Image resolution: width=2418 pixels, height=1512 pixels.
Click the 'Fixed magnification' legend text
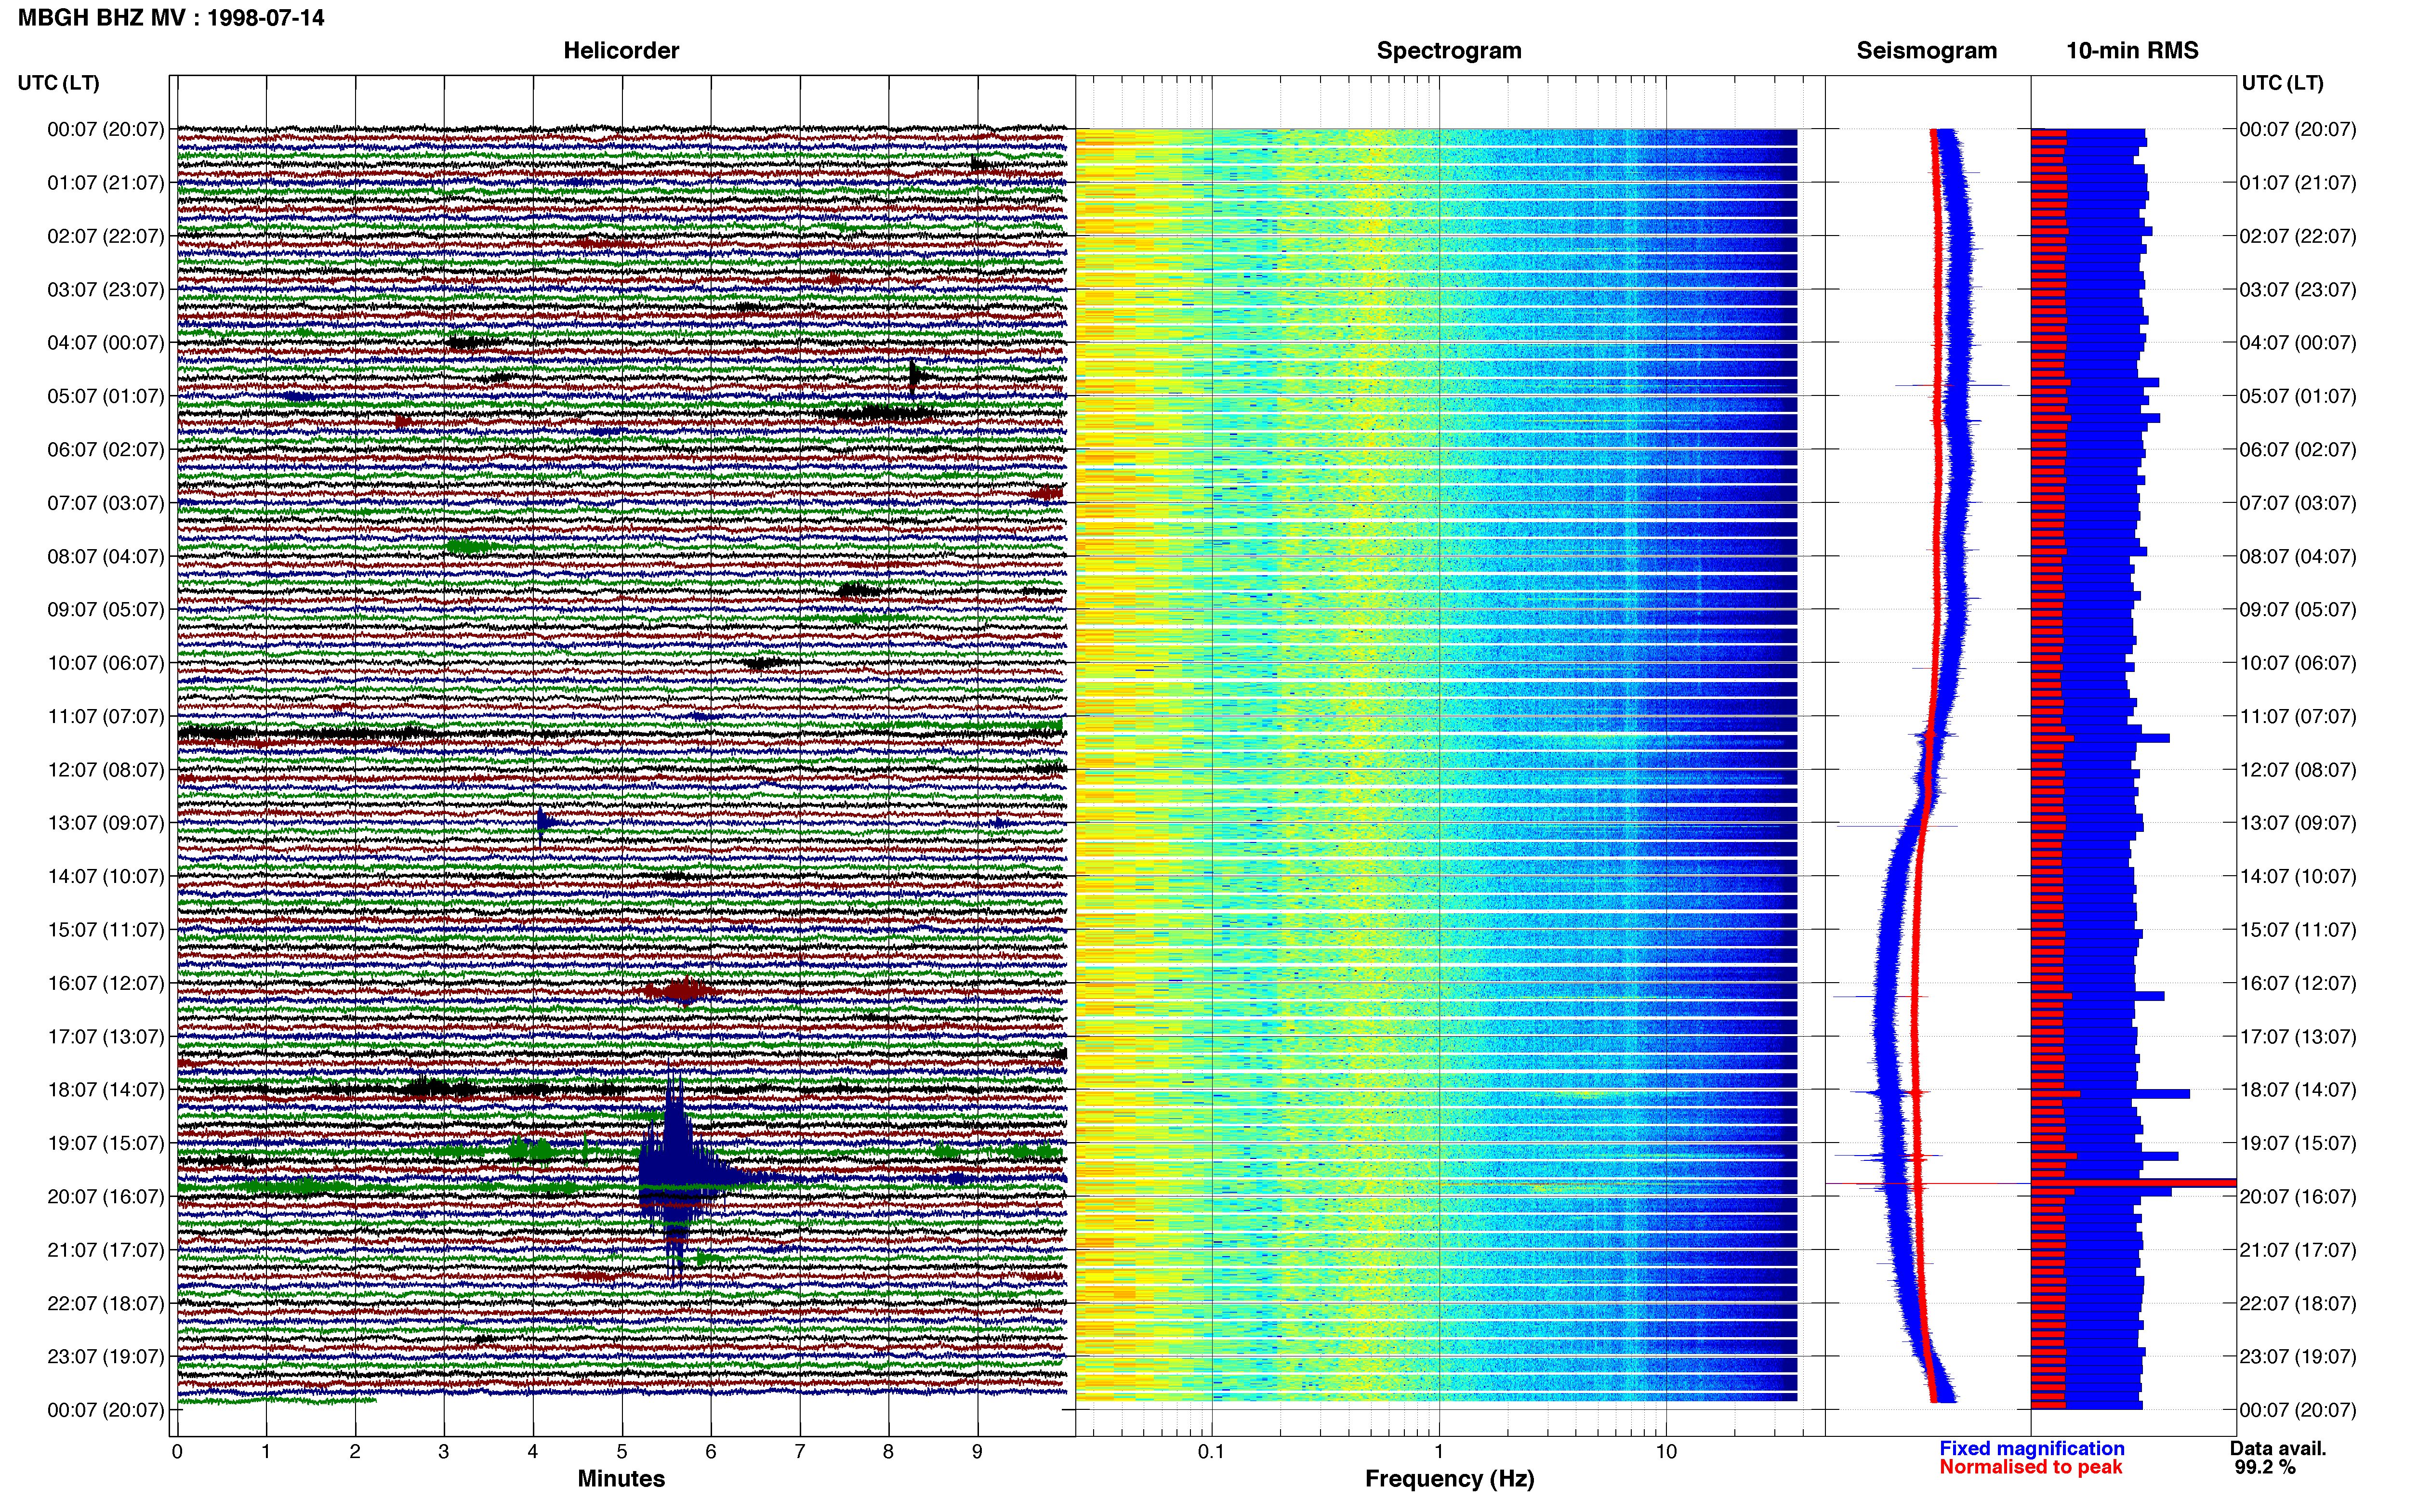(x=2032, y=1448)
